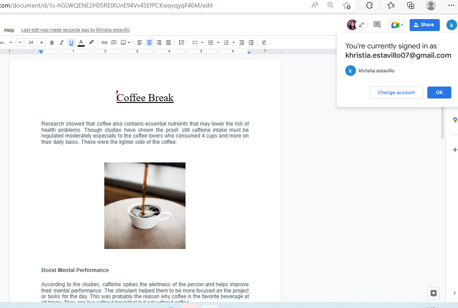
Task: Click the font size input field
Action: point(31,43)
